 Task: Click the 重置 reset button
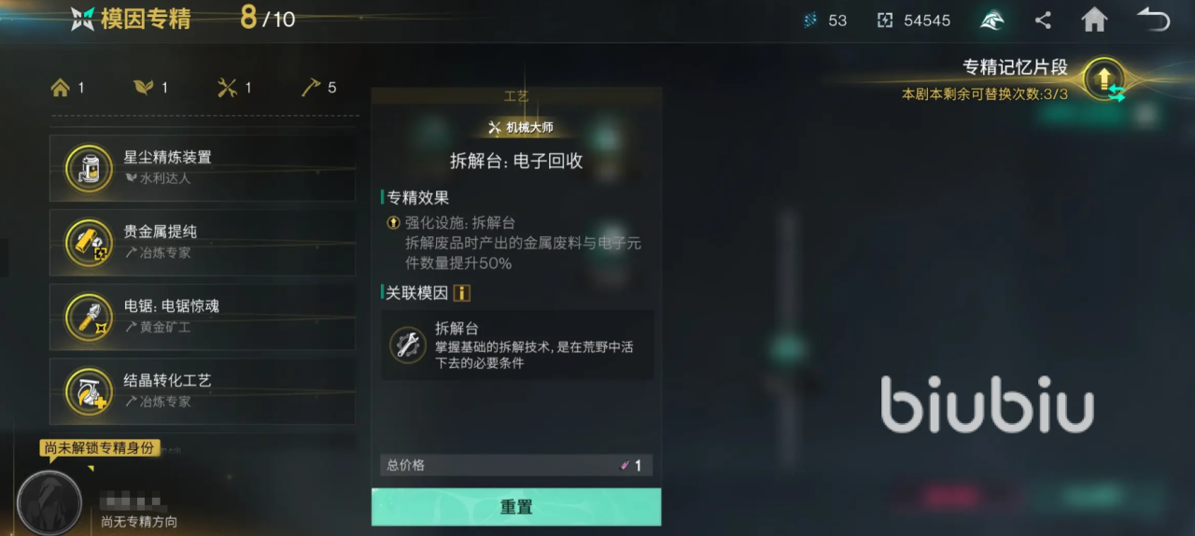coord(516,507)
